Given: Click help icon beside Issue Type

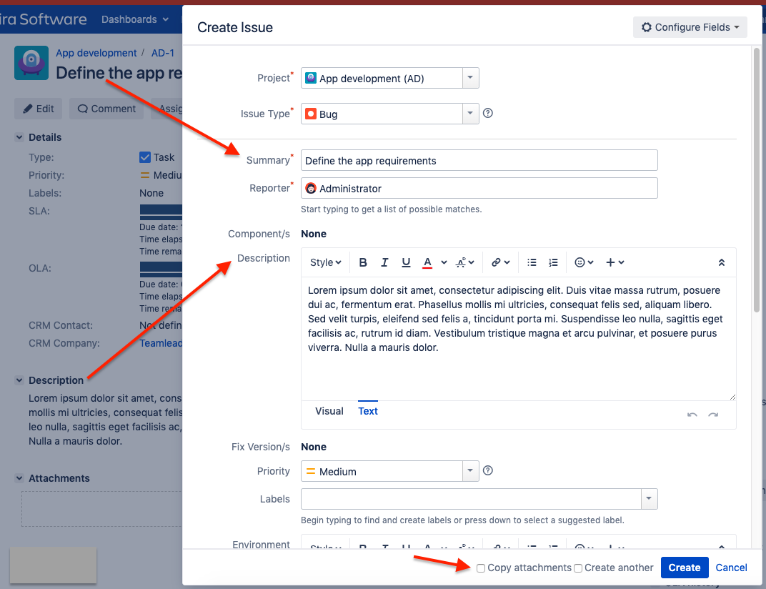Looking at the screenshot, I should click(488, 113).
